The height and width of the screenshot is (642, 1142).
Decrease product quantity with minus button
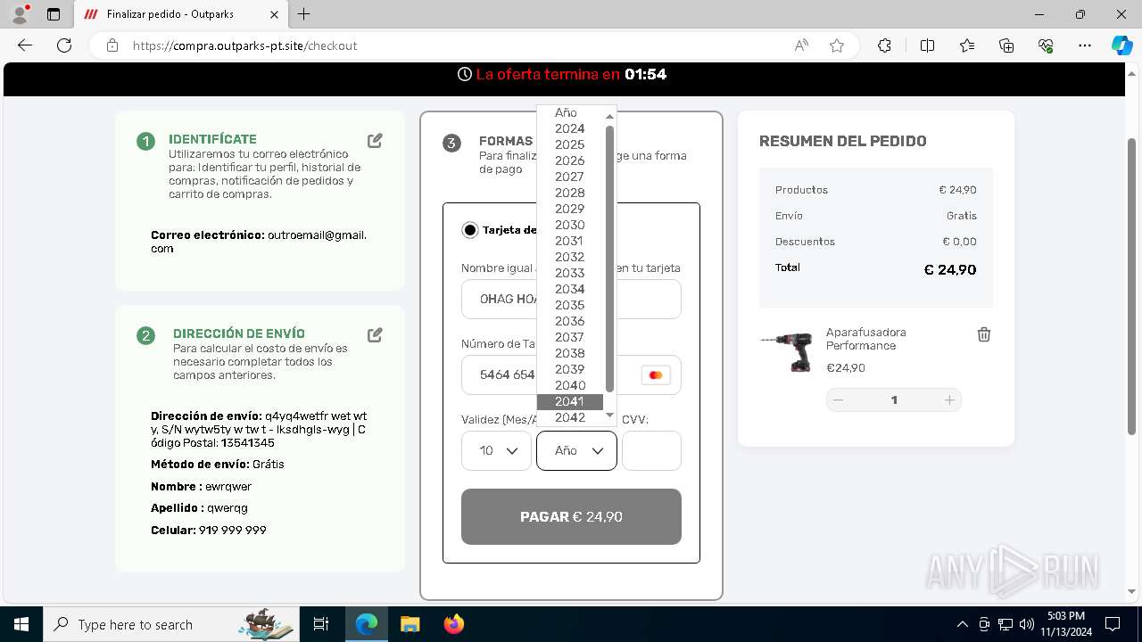point(838,400)
